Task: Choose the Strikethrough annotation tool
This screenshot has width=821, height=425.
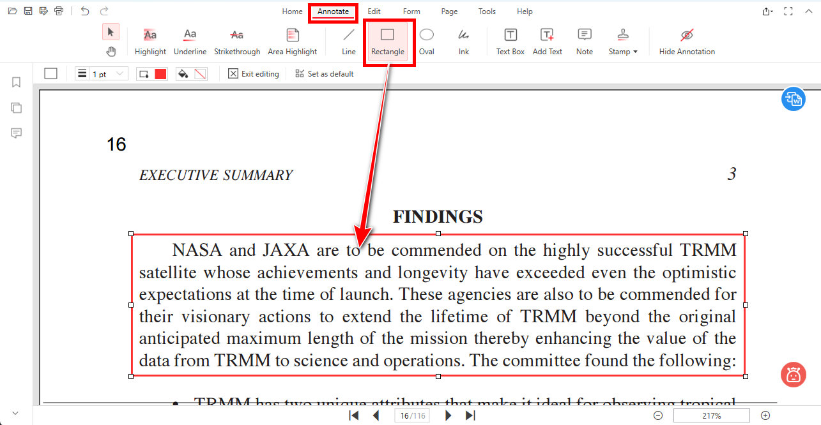Action: click(237, 42)
